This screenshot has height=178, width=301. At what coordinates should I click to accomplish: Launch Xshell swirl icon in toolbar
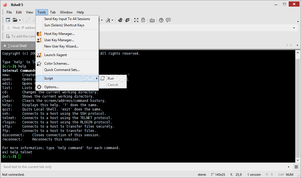120,20
